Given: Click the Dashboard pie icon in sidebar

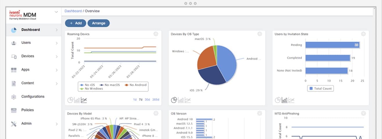Looking at the screenshot, I should click(14, 30).
